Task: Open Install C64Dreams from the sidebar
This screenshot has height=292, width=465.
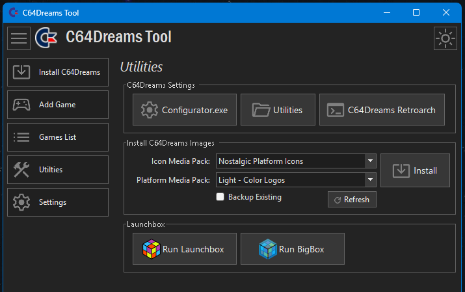Action: coord(58,72)
